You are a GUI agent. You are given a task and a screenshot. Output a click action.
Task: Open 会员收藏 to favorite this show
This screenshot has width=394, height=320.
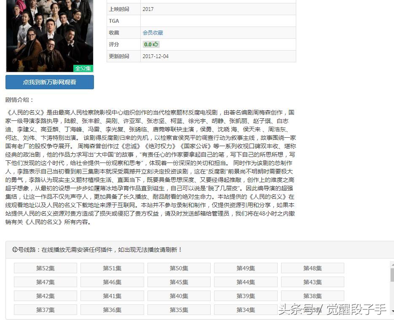(x=153, y=32)
